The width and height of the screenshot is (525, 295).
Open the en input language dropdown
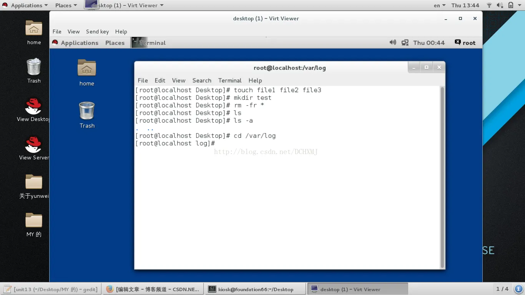coord(439,5)
